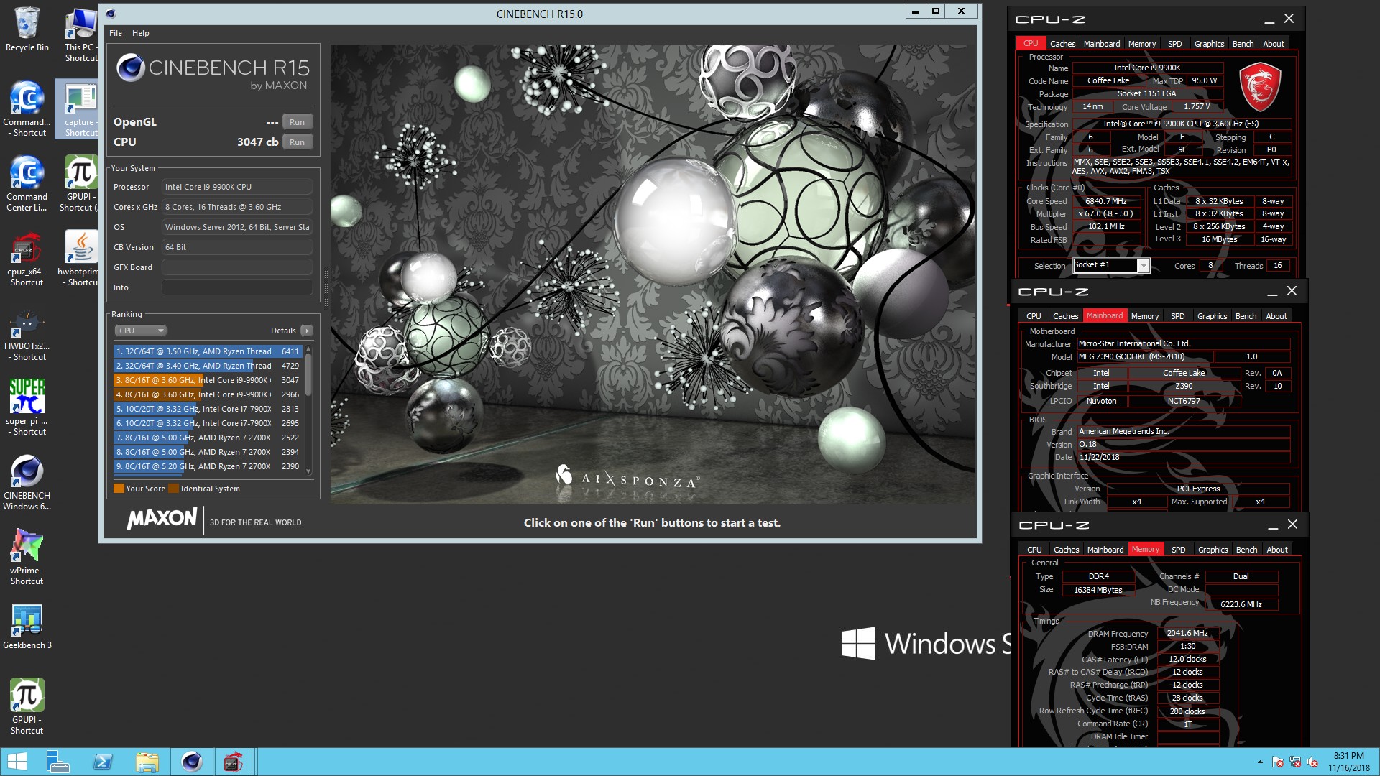Select ranking row 3 Core i9-9900K score 3047
This screenshot has width=1380, height=776.
(x=207, y=380)
